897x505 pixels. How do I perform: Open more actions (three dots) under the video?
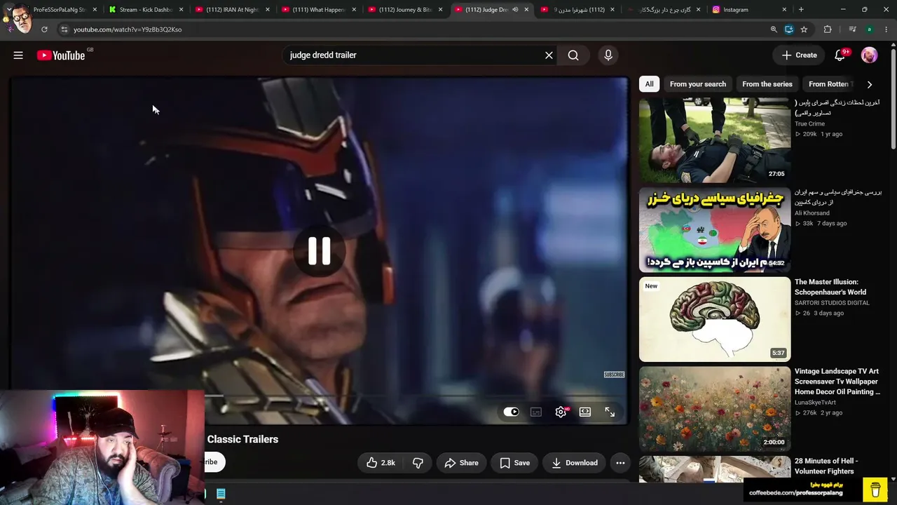[620, 463]
